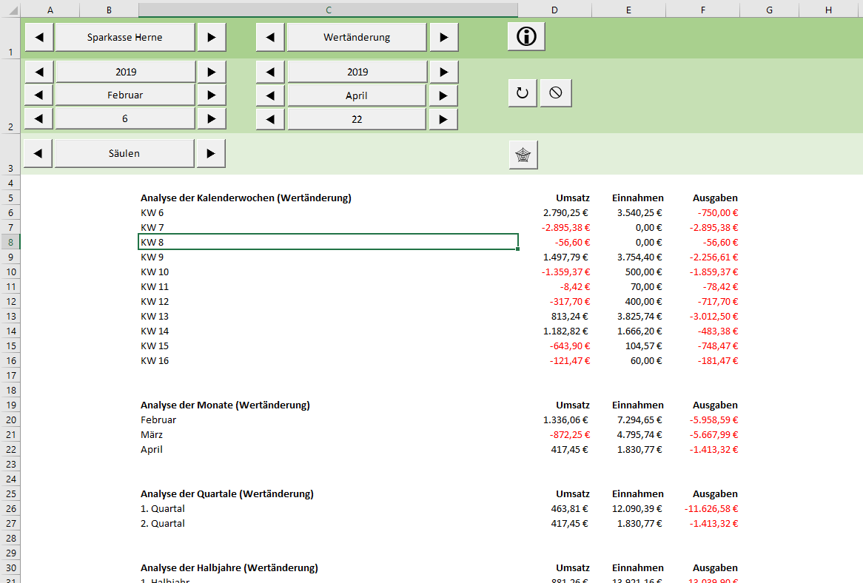Click the April end month button

[357, 95]
